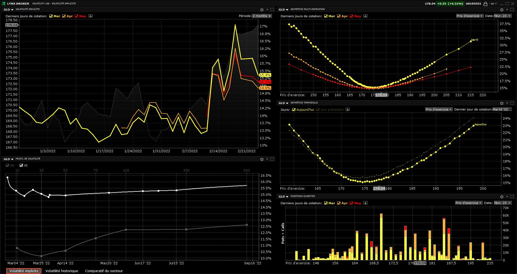Open Date févr. 23 dropdown in Multi-Expiration panel
517x274 pixels.
[502, 16]
